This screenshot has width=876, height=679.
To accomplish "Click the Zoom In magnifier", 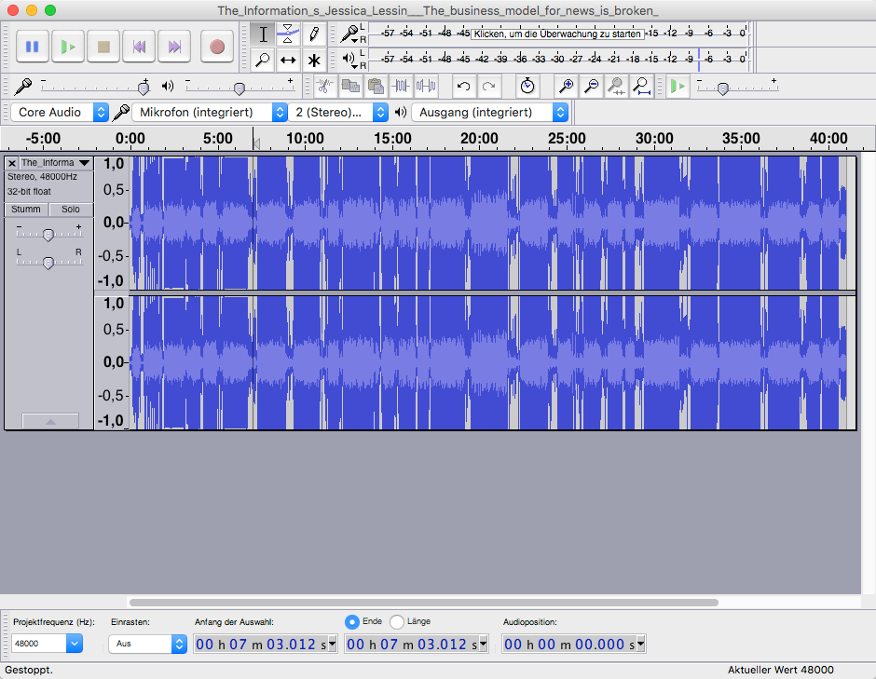I will click(x=566, y=86).
